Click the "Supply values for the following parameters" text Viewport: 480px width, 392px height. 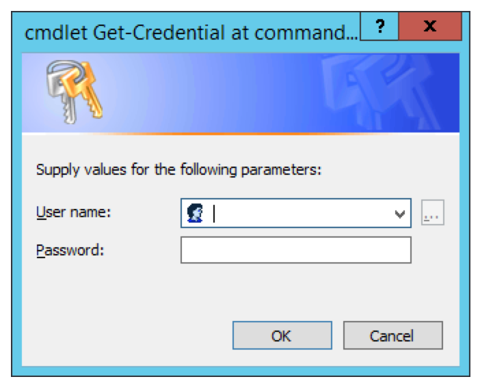coord(178,169)
